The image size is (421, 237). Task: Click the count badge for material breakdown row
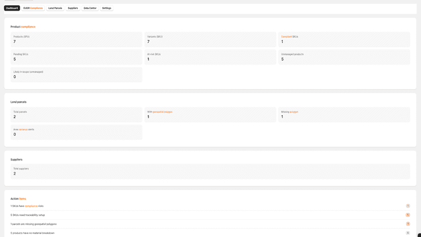coord(408,233)
